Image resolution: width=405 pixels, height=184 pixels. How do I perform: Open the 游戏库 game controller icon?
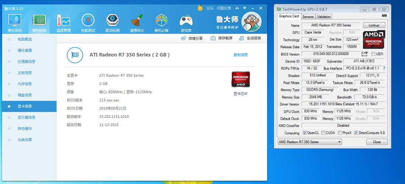pyautogui.click(x=186, y=22)
